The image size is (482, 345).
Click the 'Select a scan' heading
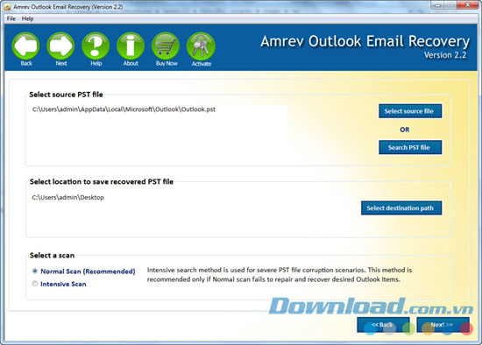pyautogui.click(x=52, y=256)
